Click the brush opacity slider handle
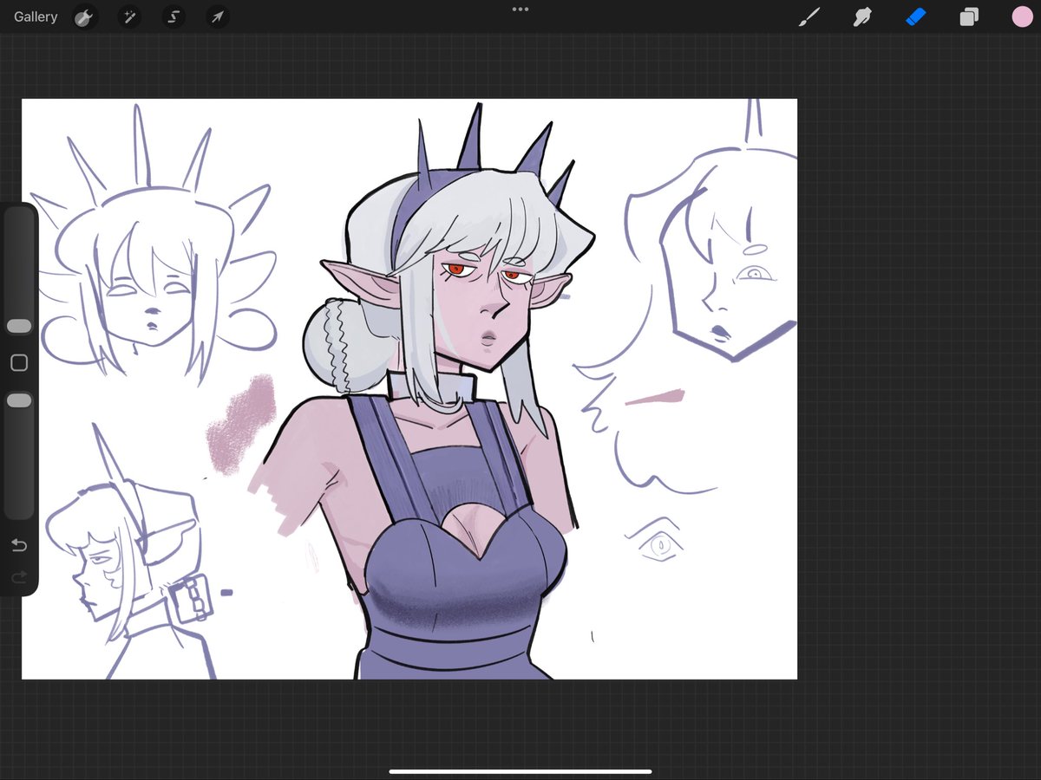This screenshot has width=1041, height=780. (x=19, y=400)
